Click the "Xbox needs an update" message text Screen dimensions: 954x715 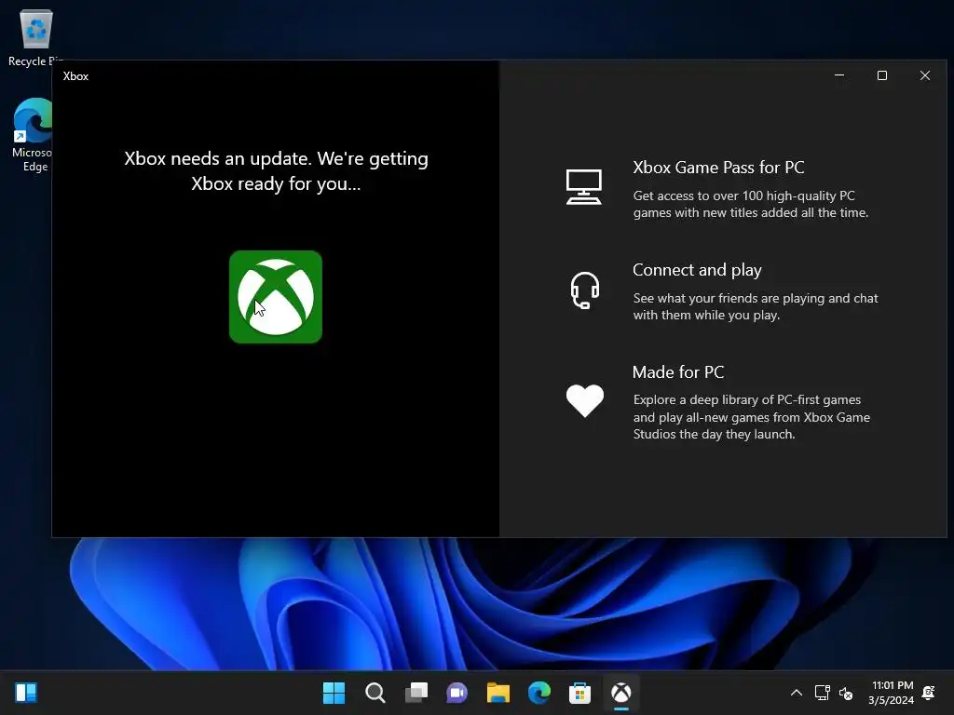[x=276, y=171]
